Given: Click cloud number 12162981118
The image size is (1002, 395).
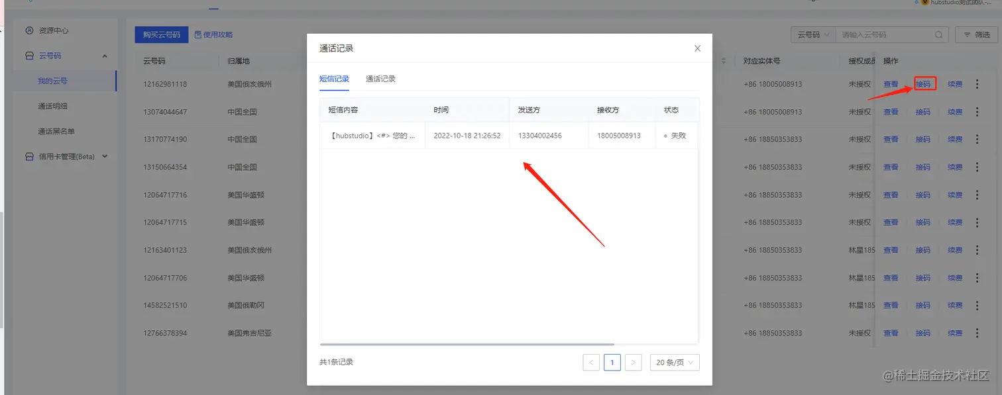Looking at the screenshot, I should tap(165, 84).
